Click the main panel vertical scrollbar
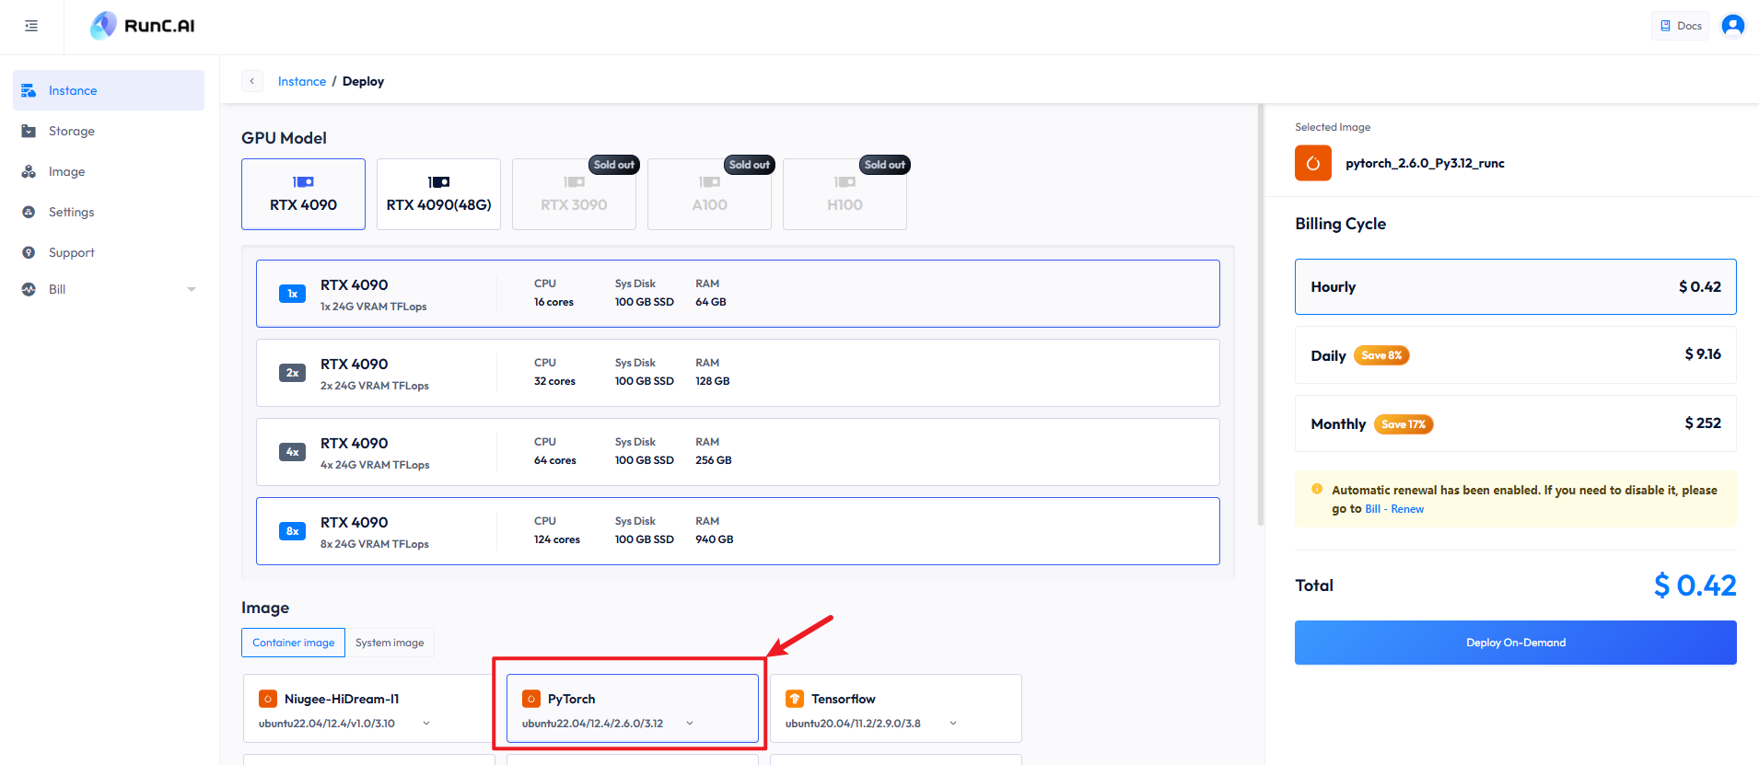Screen dimensions: 1759x765 [1261, 315]
